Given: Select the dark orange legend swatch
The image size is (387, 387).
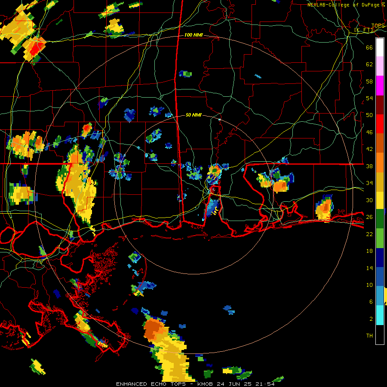Looking at the screenshot, I should pyautogui.click(x=380, y=143).
